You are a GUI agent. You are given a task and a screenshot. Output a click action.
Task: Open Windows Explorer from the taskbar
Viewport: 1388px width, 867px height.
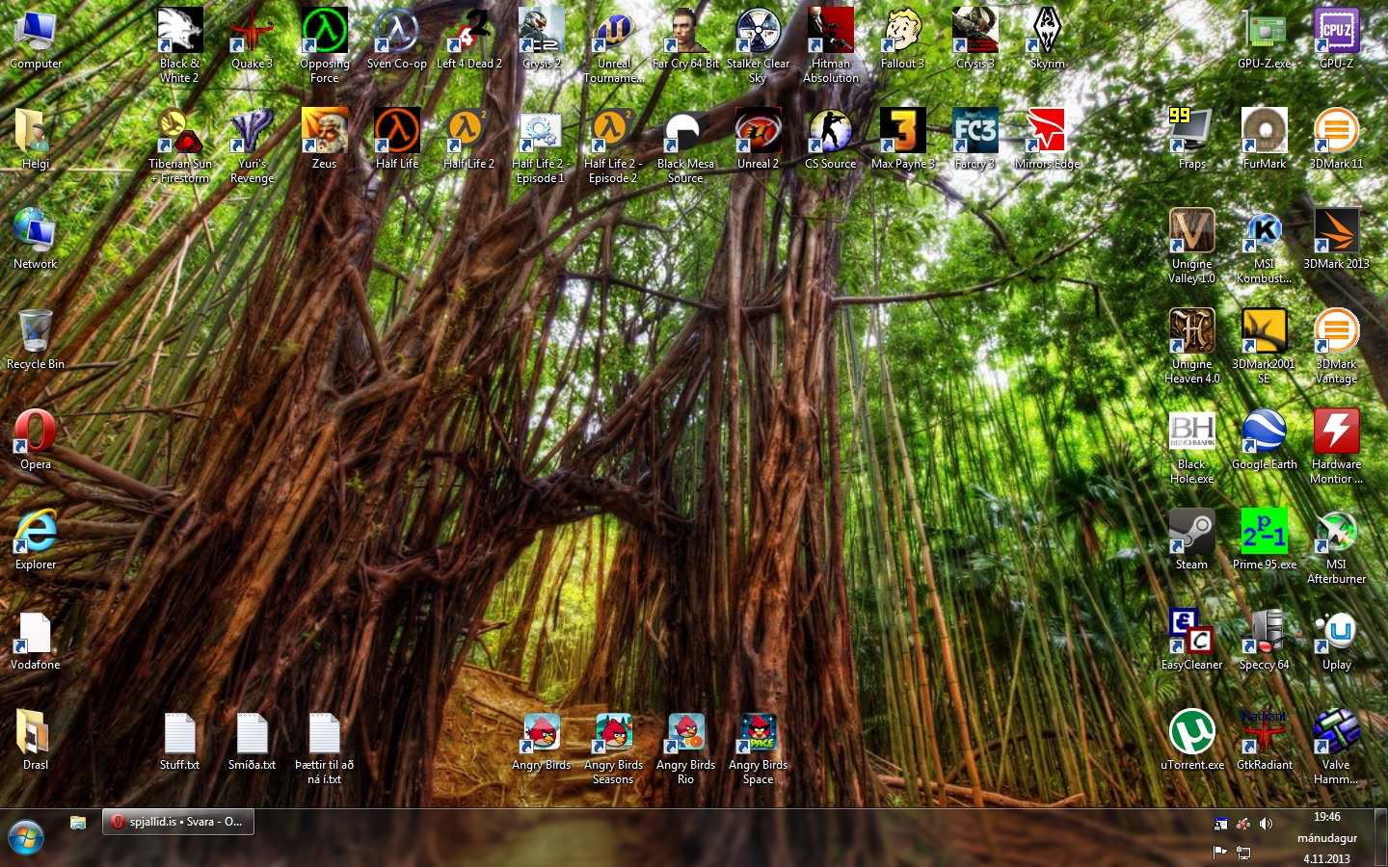point(78,822)
